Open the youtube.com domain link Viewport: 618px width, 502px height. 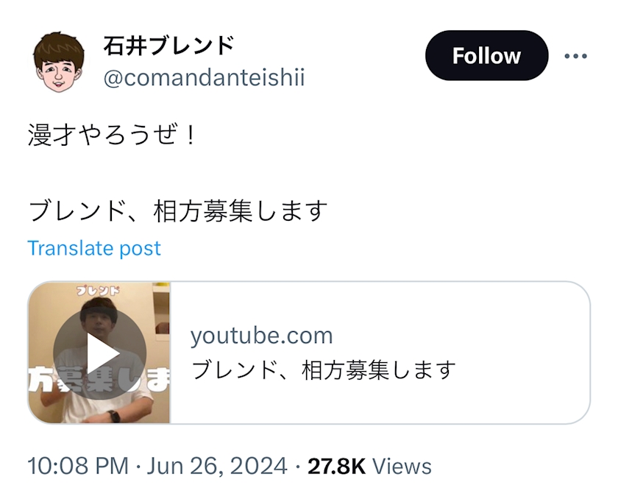(261, 336)
